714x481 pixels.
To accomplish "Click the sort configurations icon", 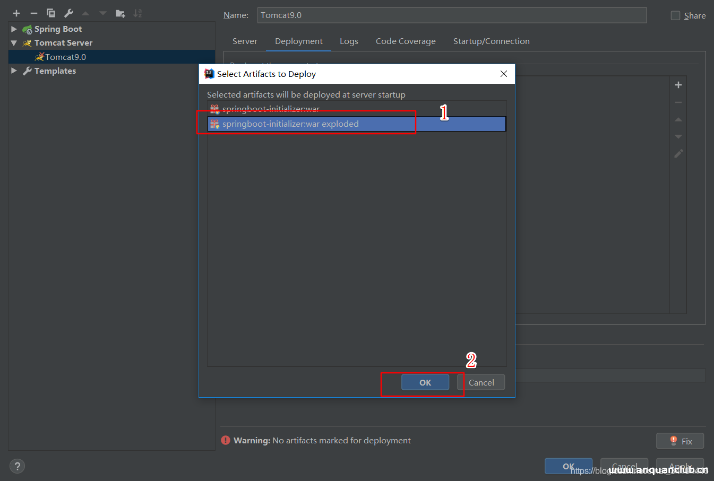I will [x=137, y=13].
